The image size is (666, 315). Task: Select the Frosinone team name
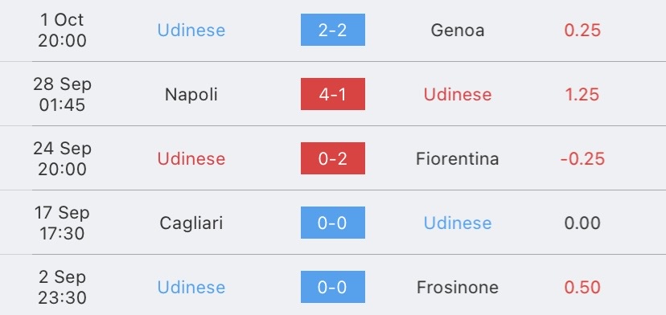458,288
